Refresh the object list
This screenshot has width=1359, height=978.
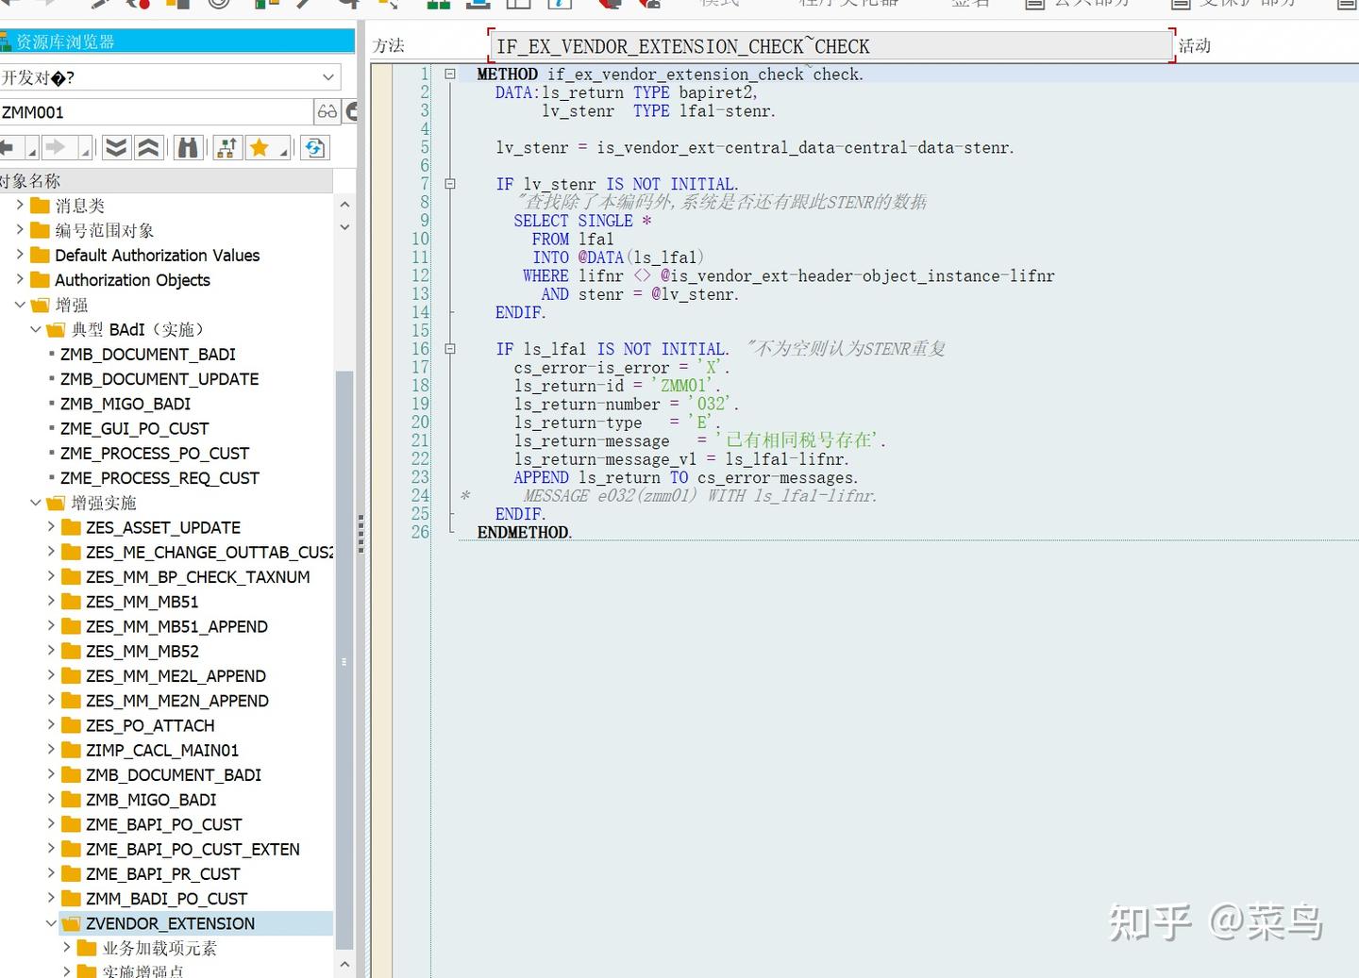click(315, 147)
